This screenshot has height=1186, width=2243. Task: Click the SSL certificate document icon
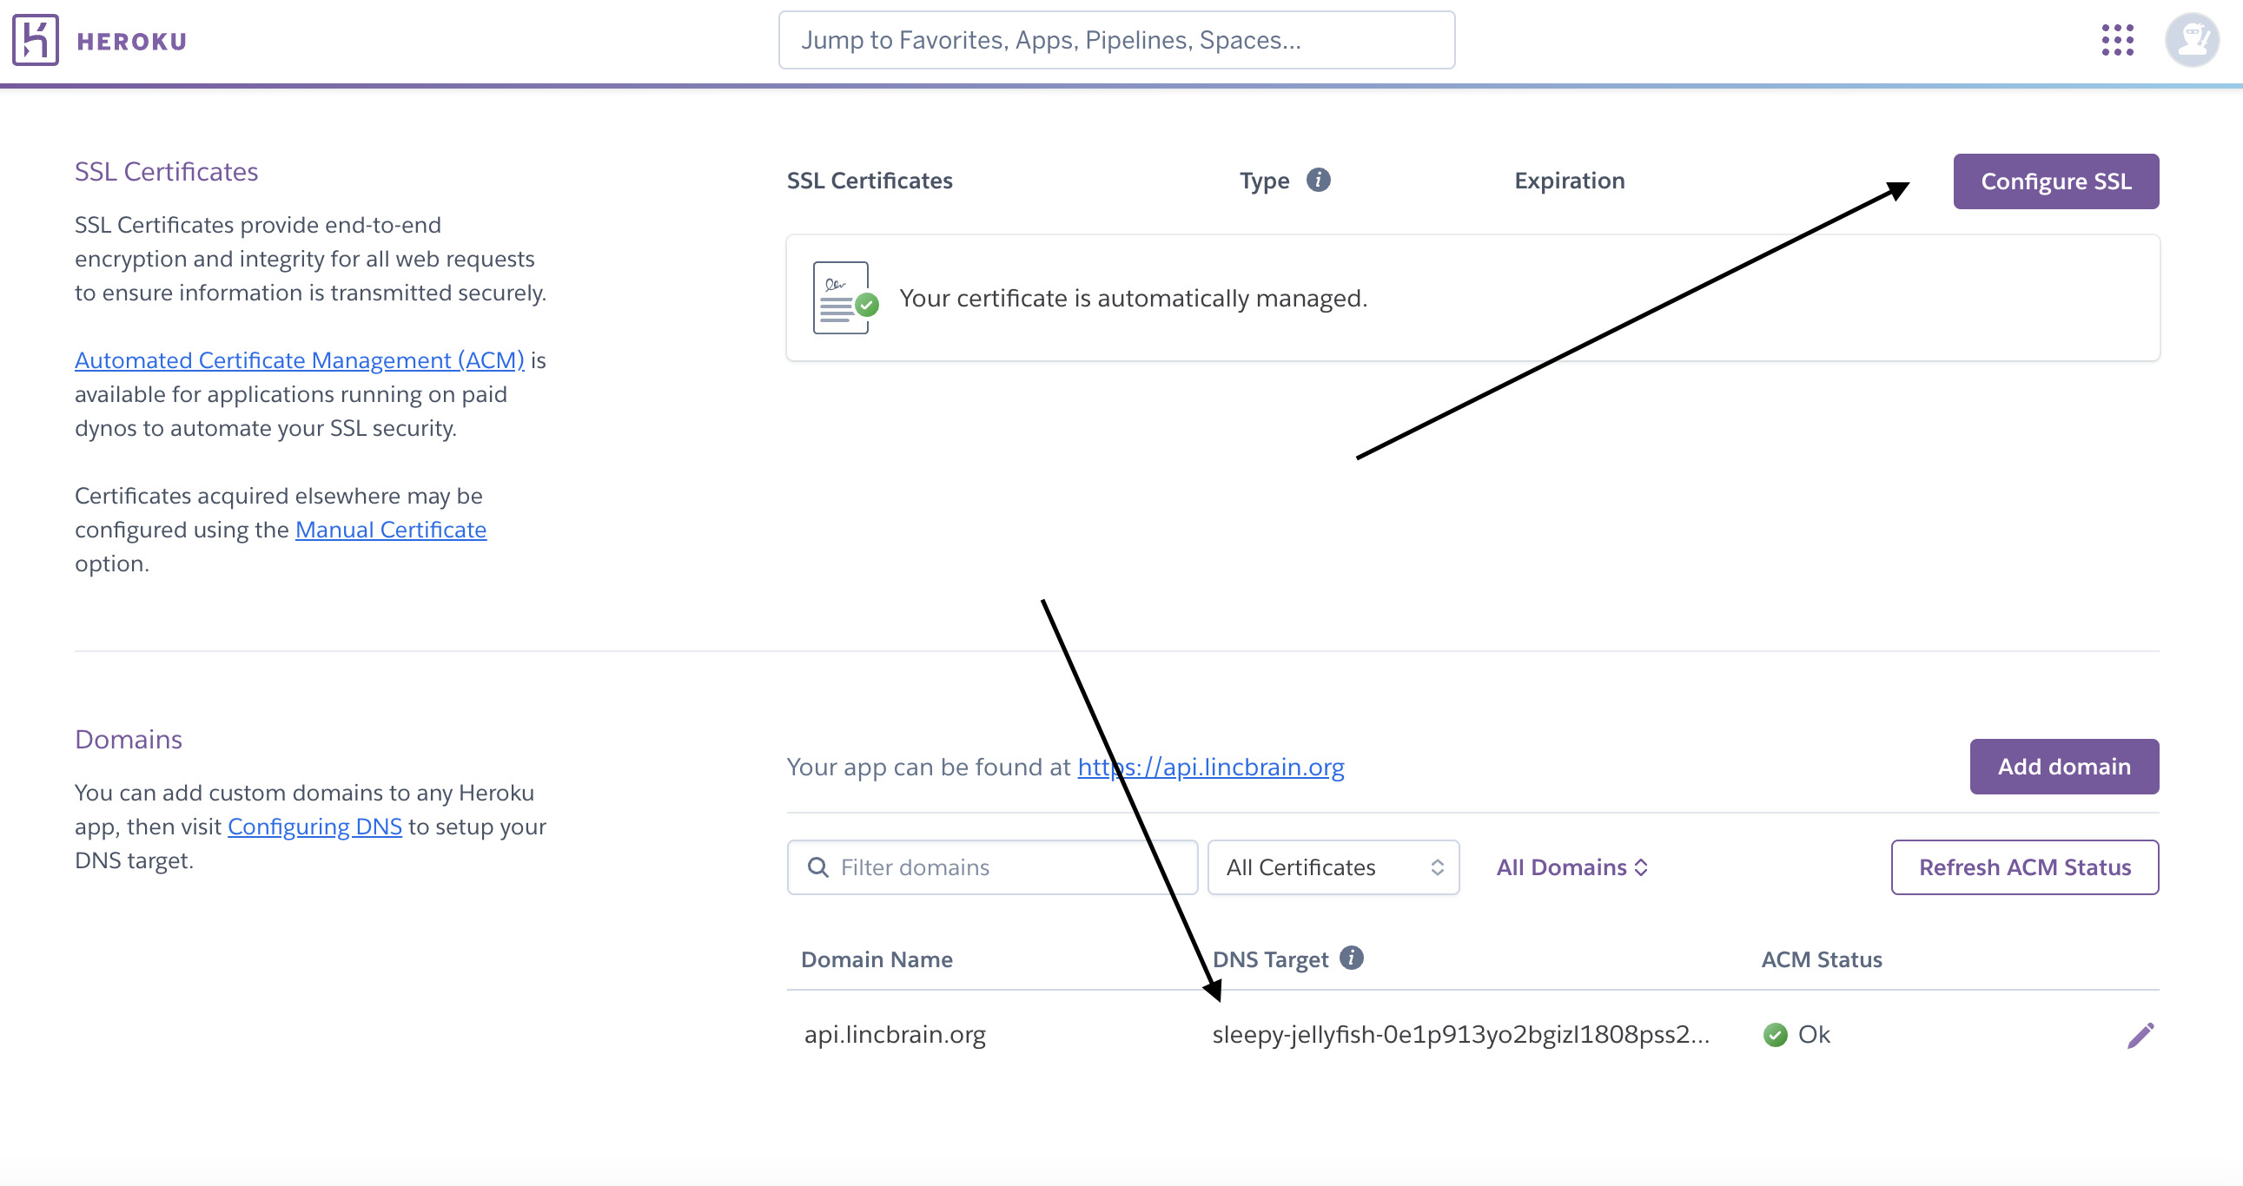coord(840,298)
